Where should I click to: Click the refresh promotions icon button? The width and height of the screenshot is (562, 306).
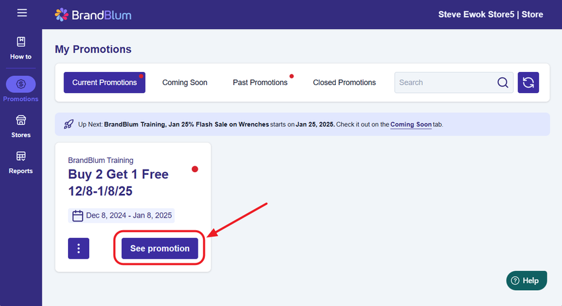coord(528,82)
